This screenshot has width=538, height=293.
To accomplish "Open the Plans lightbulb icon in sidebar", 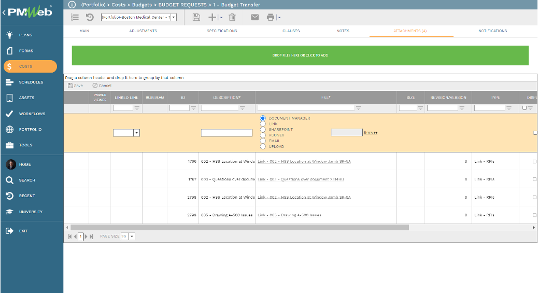I will [10, 35].
